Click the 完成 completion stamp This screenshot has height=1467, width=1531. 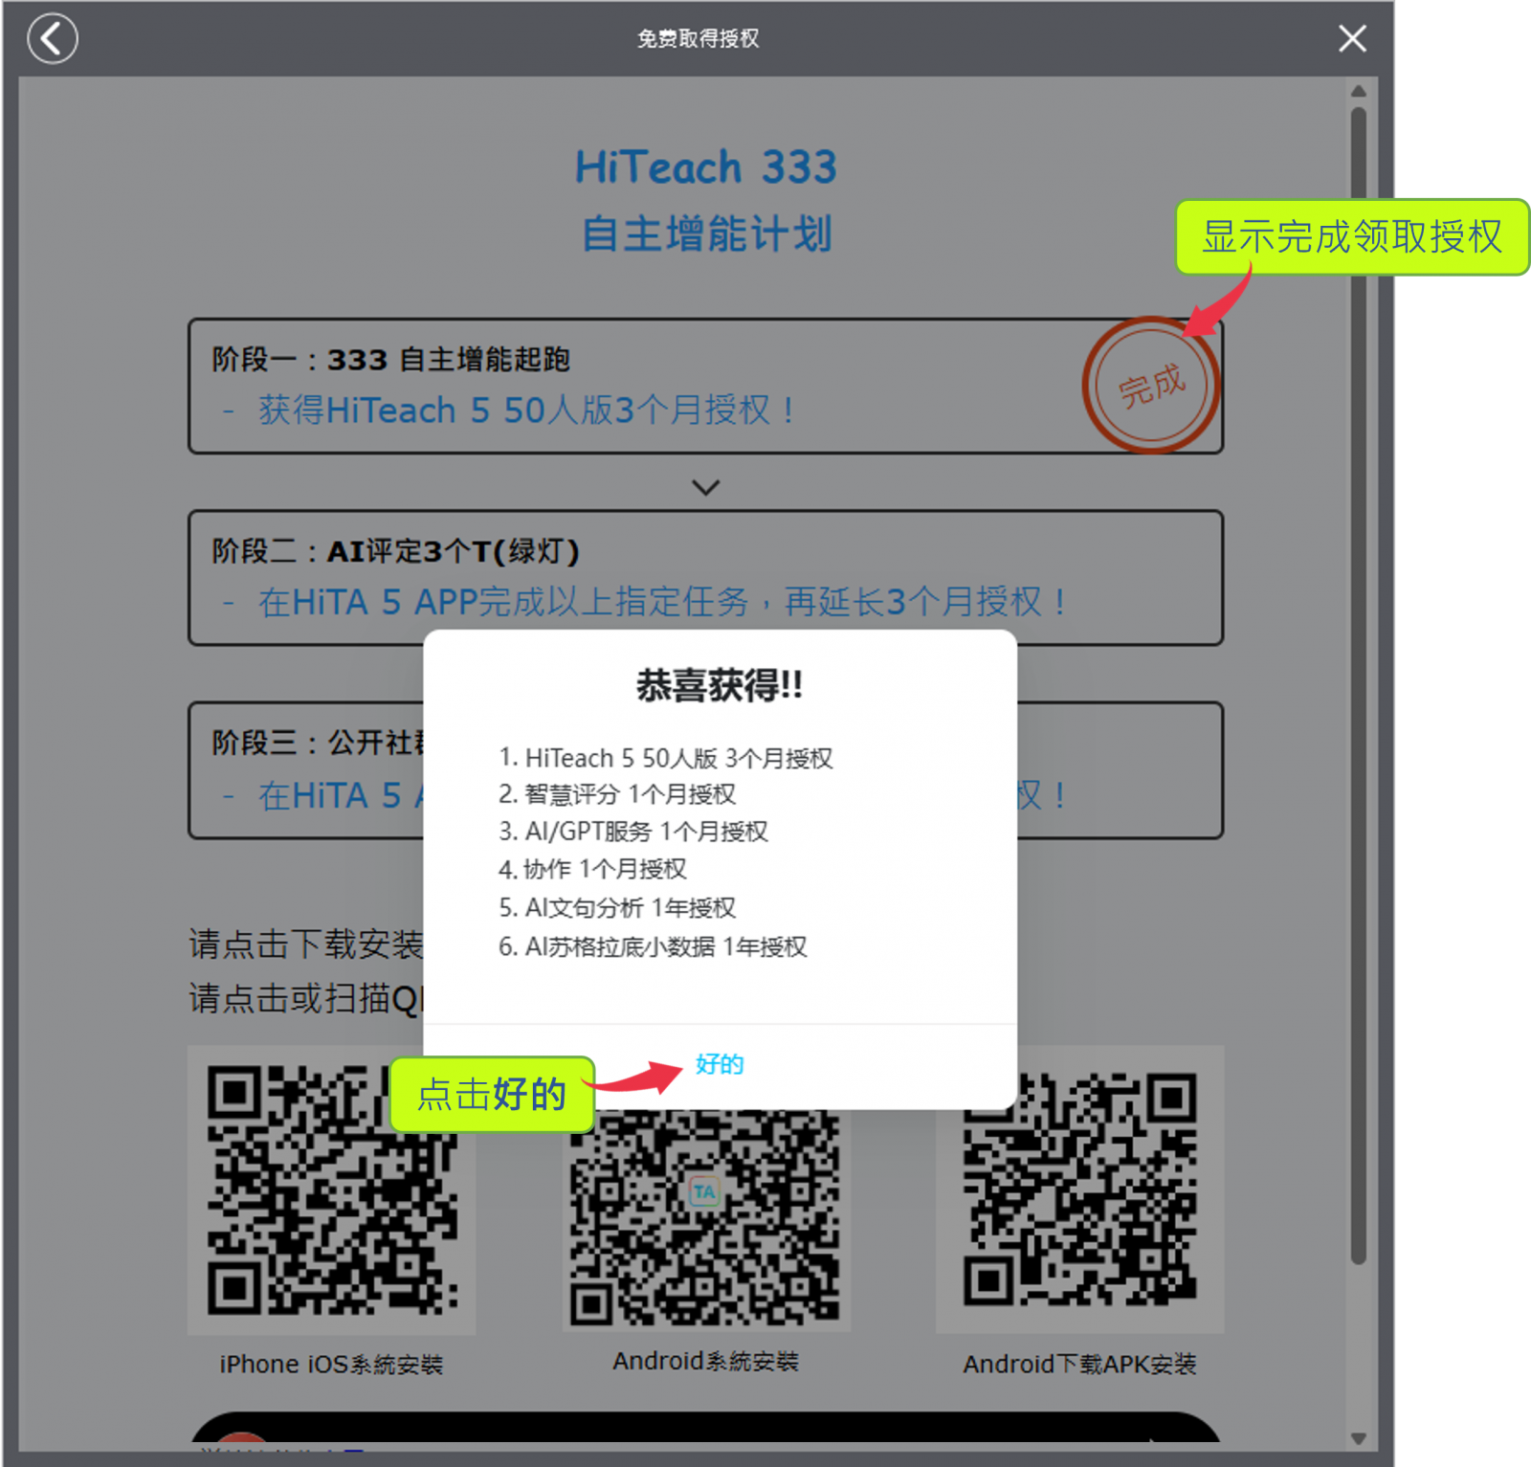tap(1151, 385)
